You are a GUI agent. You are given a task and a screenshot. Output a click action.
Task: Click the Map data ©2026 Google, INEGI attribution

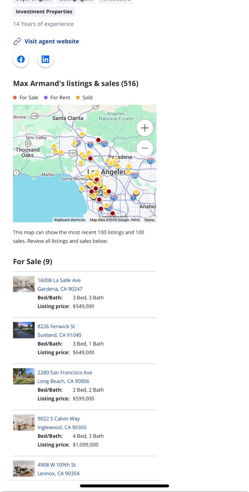pyautogui.click(x=114, y=220)
